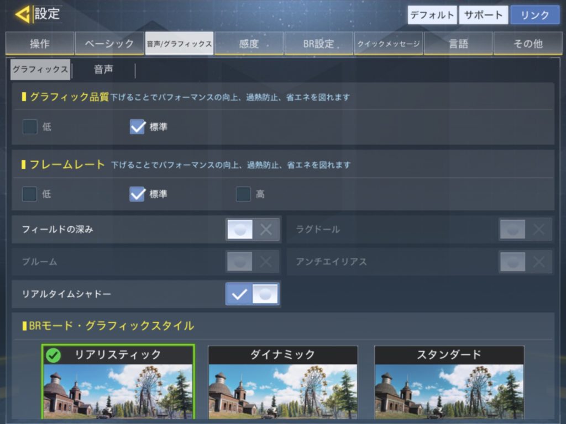Click the 設定 title text

click(x=48, y=14)
